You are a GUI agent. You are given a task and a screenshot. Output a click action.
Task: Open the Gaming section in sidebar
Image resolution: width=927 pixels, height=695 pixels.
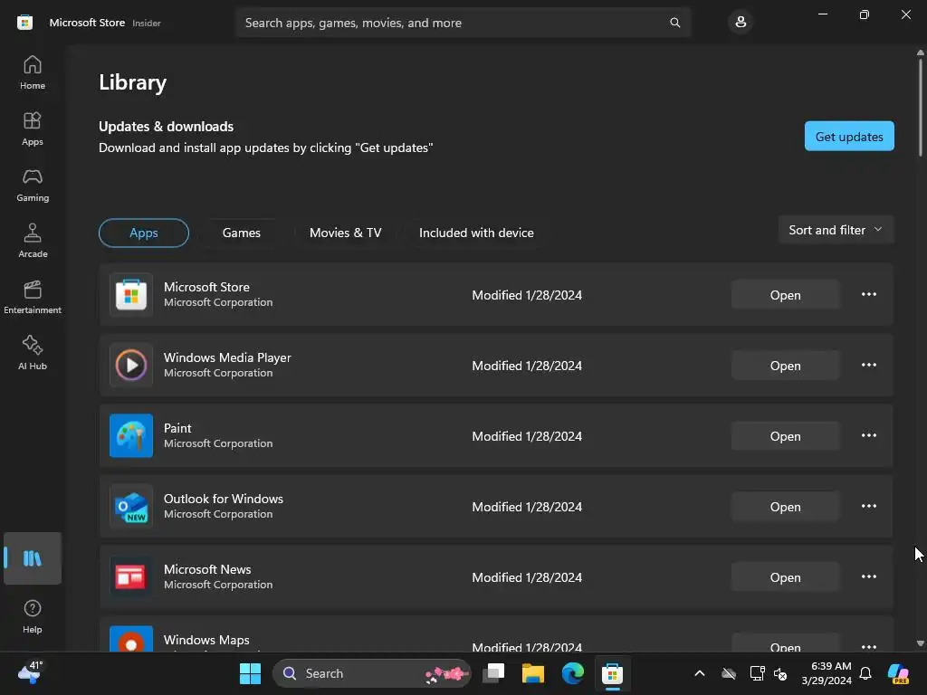[x=33, y=185]
